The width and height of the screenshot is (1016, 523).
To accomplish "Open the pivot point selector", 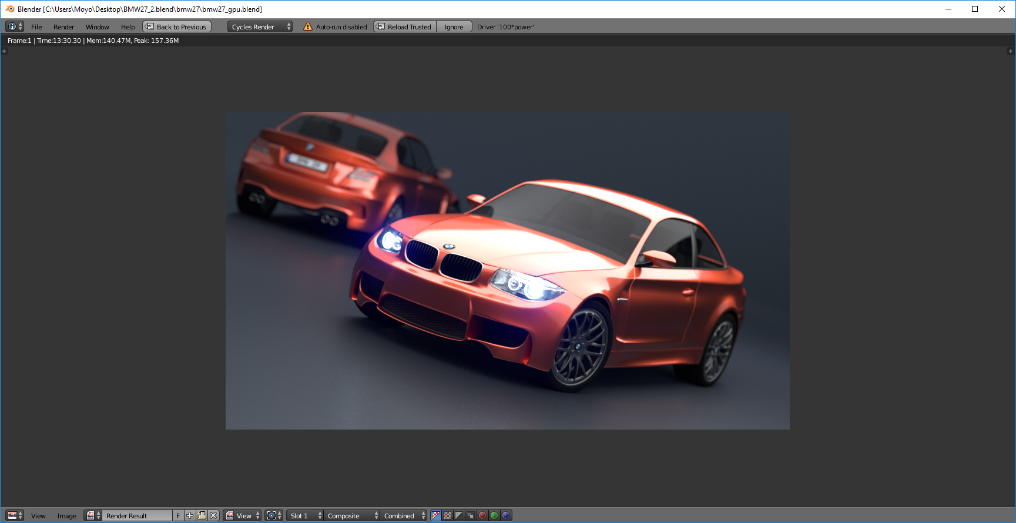I will [x=273, y=515].
